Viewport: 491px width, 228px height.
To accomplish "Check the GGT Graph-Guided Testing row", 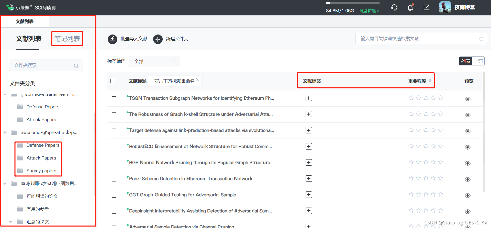I will pyautogui.click(x=114, y=195).
